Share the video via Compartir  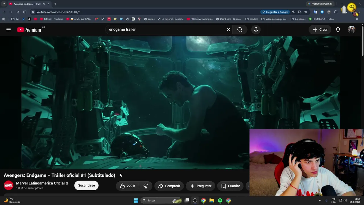pyautogui.click(x=169, y=186)
